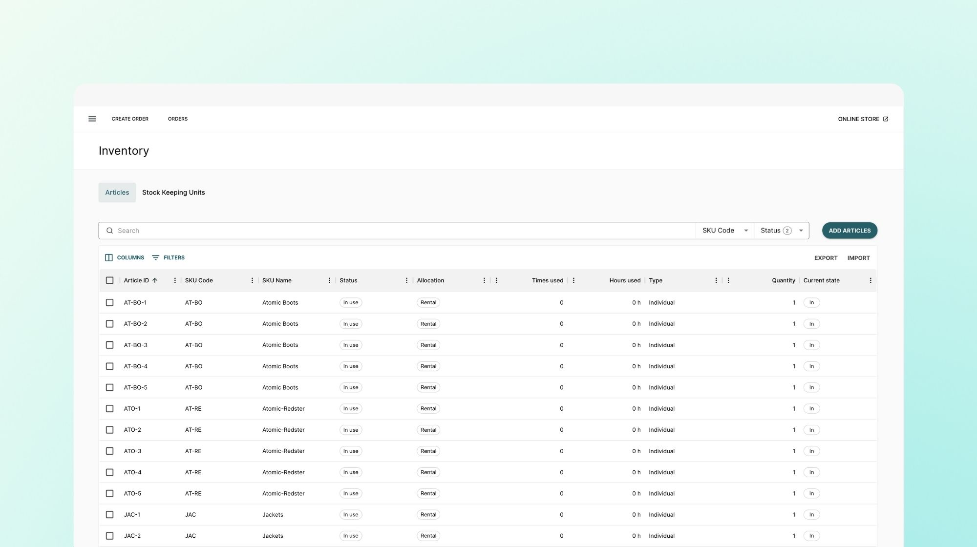Image resolution: width=977 pixels, height=547 pixels.
Task: Check the AT-BO-3 row checkbox
Action: (109, 345)
